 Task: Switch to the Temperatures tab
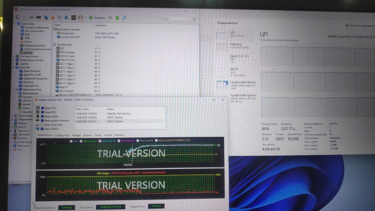point(45,135)
